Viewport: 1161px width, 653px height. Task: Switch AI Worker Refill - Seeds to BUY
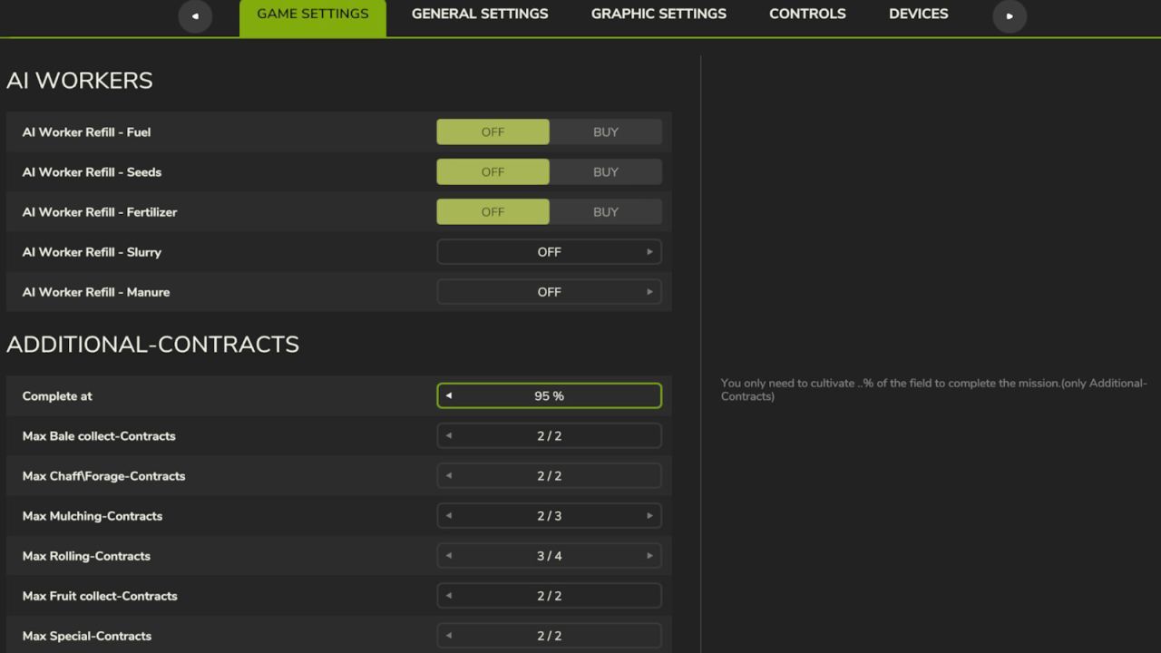pyautogui.click(x=605, y=171)
